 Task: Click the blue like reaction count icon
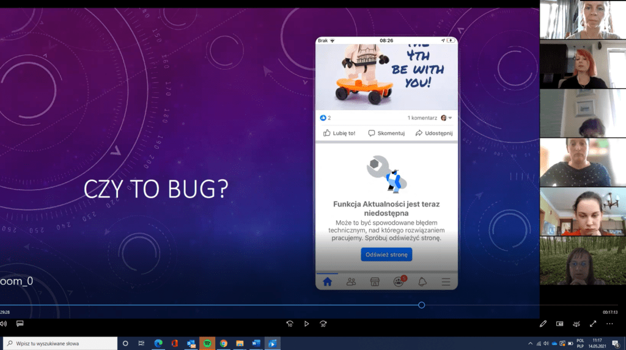[x=323, y=118]
